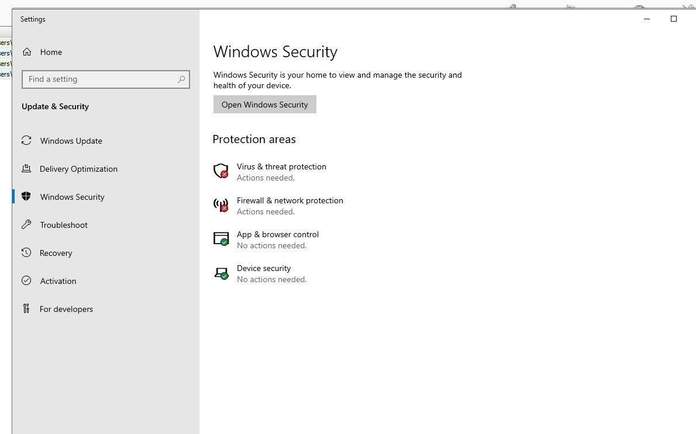This screenshot has height=434, width=696.
Task: Click the Recovery icon in sidebar
Action: (x=26, y=253)
